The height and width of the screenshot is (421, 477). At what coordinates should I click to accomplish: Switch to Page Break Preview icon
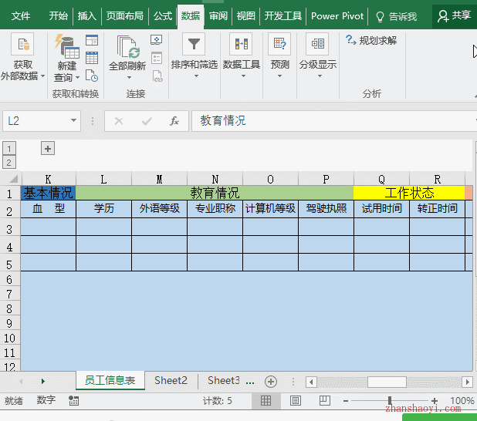pyautogui.click(x=325, y=401)
